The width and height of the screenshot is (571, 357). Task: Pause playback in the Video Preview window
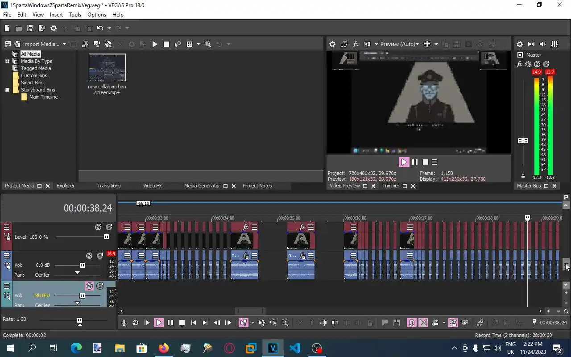point(415,162)
